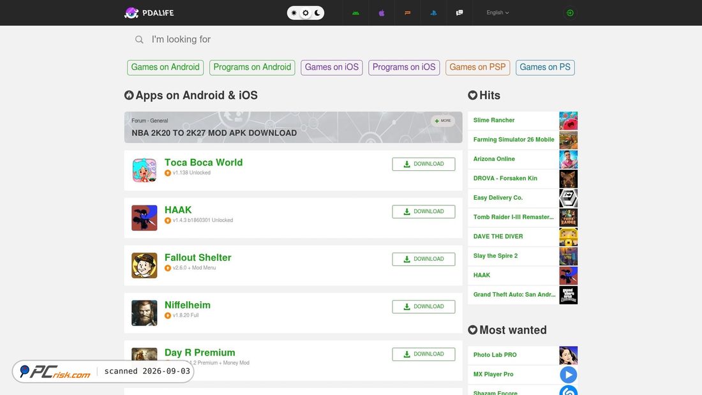Open Games on Android category
This screenshot has height=395, width=702.
(x=165, y=67)
